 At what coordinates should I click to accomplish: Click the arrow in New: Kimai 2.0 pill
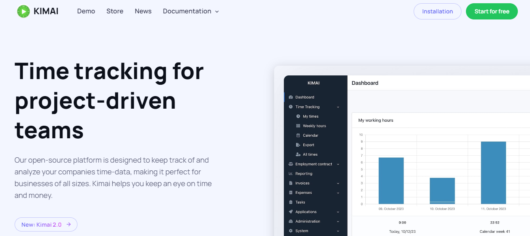(69, 224)
